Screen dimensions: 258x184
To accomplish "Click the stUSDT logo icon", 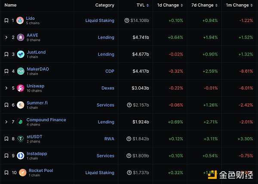I will point(20,139).
